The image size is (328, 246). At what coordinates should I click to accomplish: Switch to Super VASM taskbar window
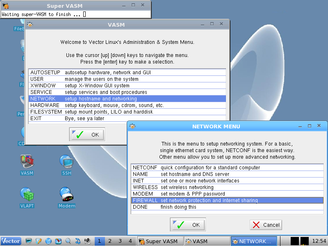click(x=159, y=241)
